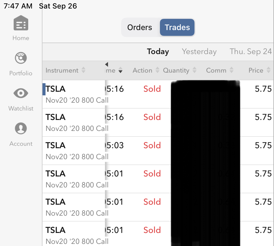Open the Home sidebar icon
Image resolution: width=274 pixels, height=246 pixels.
21,23
